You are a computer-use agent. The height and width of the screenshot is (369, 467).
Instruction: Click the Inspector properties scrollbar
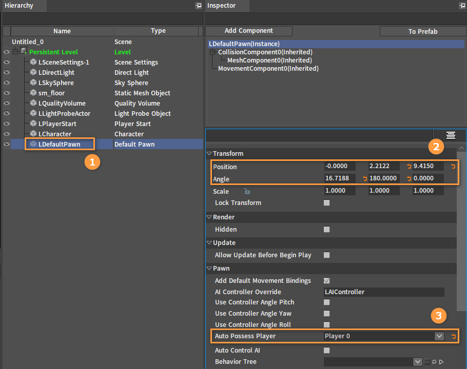(x=461, y=231)
